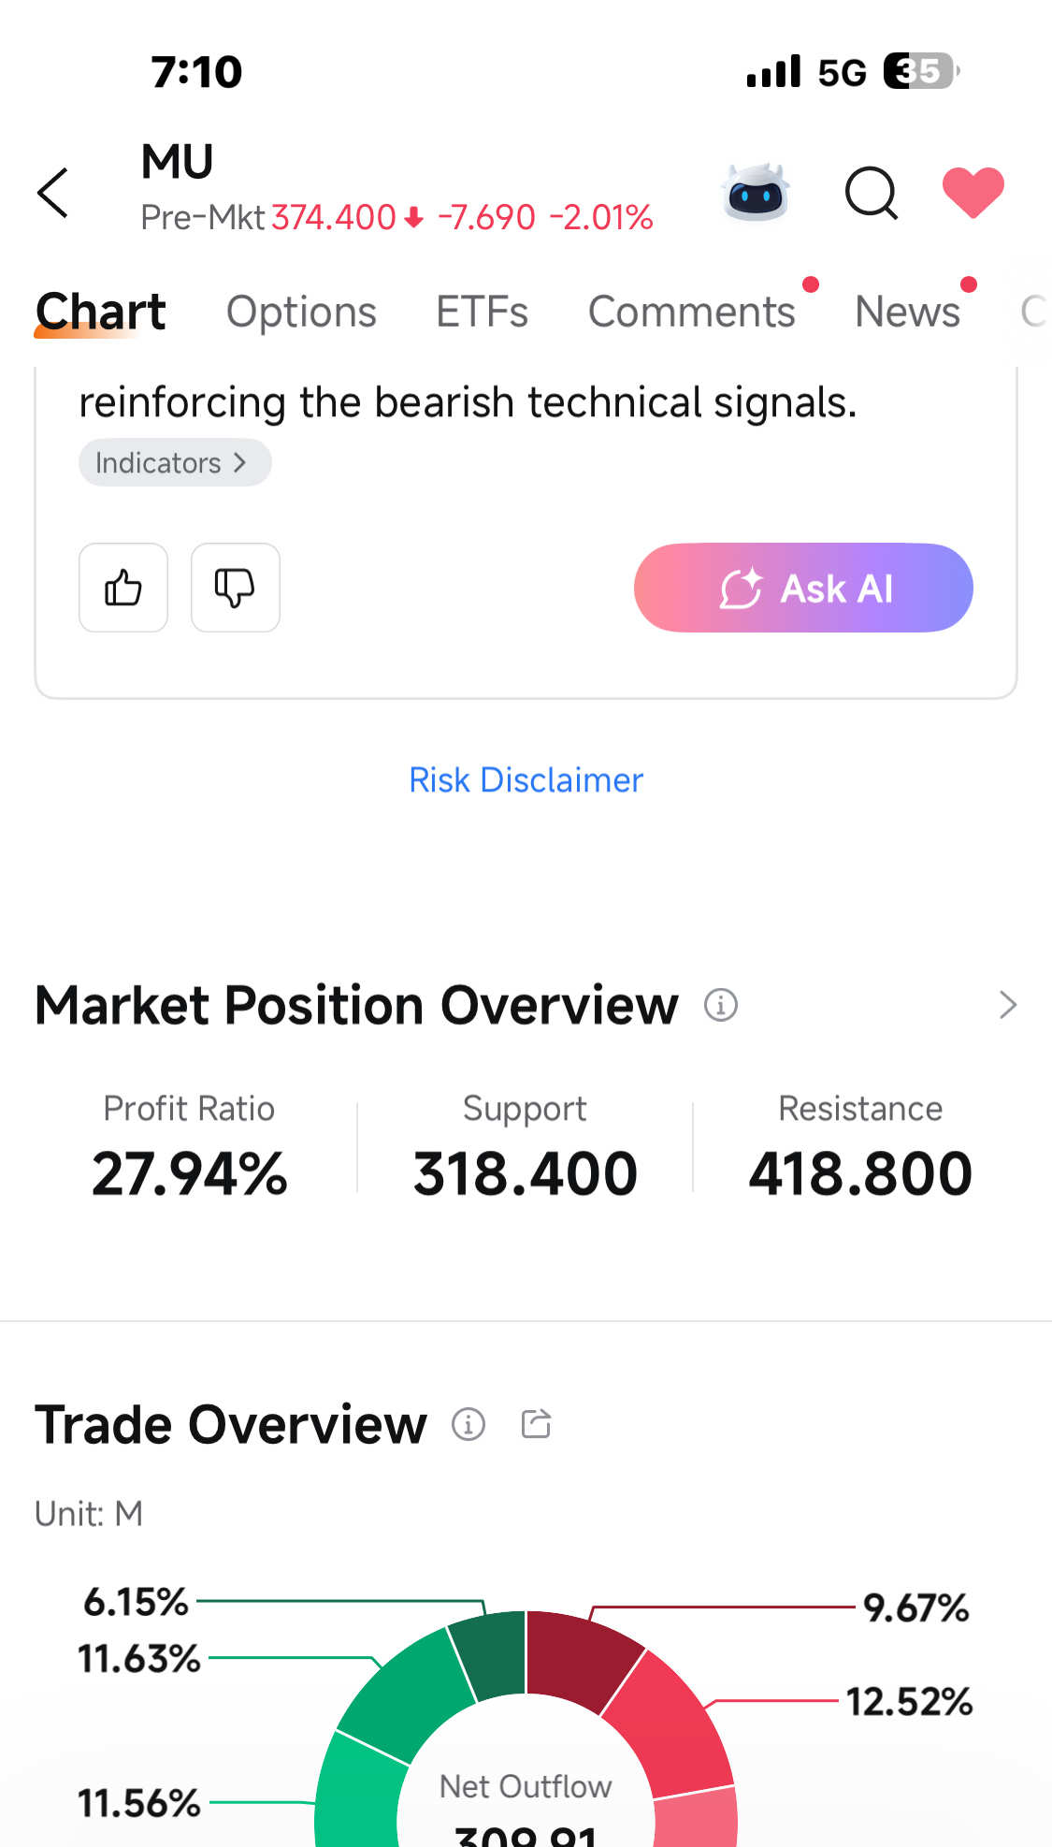Toggle the red heart favorite icon
The image size is (1052, 1847).
pyautogui.click(x=973, y=192)
